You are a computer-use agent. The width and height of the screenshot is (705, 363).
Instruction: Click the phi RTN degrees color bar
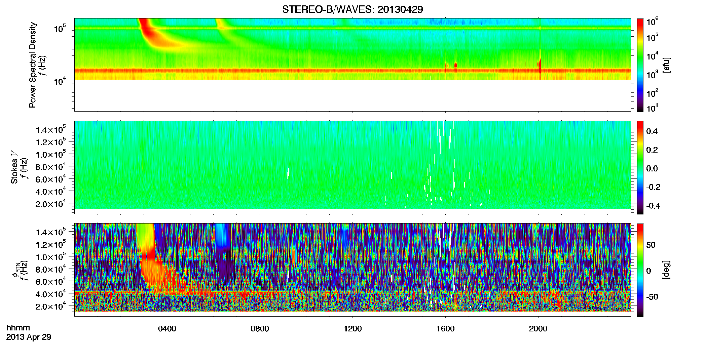pos(640,270)
